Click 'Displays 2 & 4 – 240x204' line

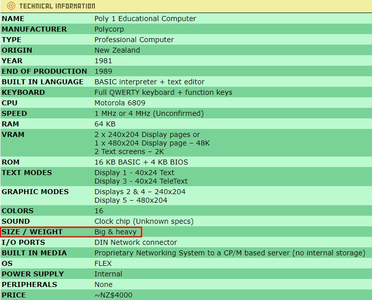tap(140, 192)
